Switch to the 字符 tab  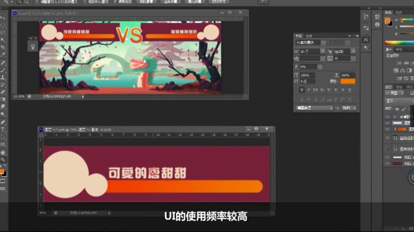299,36
